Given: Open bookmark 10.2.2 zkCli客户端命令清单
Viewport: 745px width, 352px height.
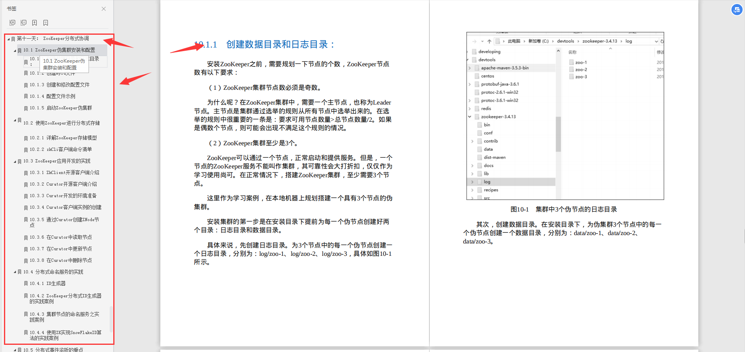Looking at the screenshot, I should point(61,150).
